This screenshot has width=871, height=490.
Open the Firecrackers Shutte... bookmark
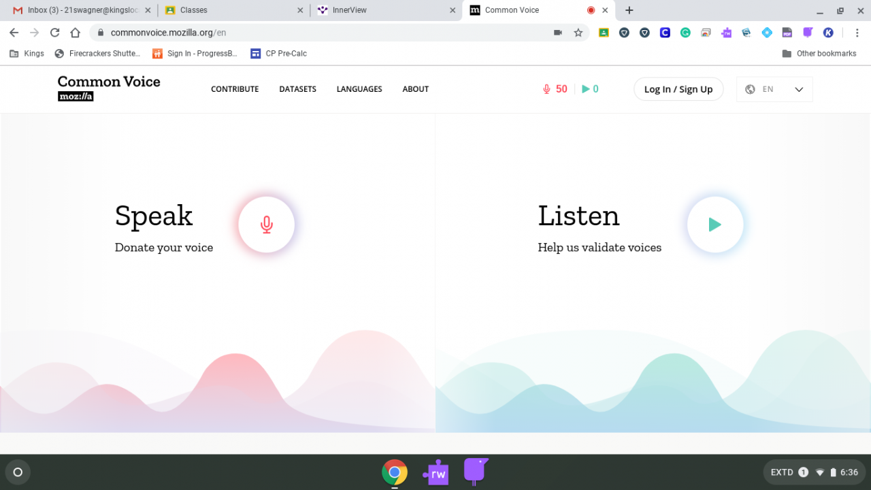click(x=97, y=53)
